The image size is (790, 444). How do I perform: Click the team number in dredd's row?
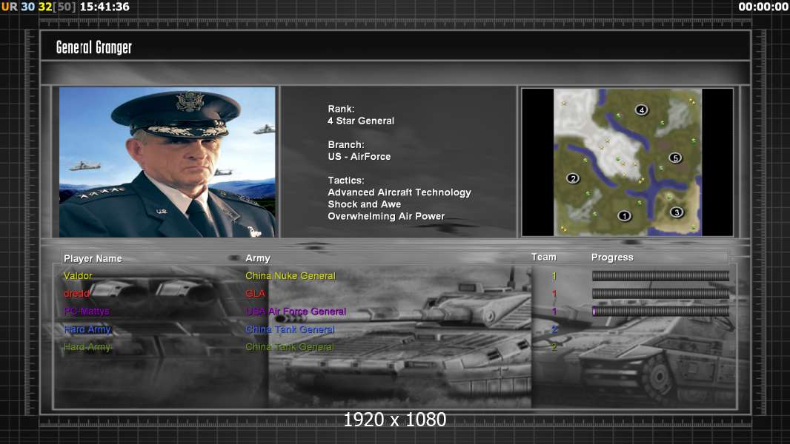(554, 293)
